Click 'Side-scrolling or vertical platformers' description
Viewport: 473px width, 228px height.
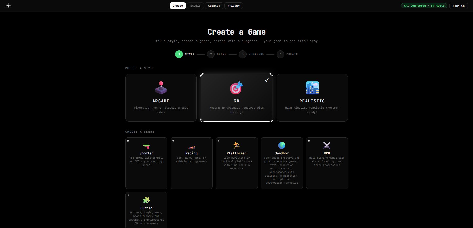[236, 163]
